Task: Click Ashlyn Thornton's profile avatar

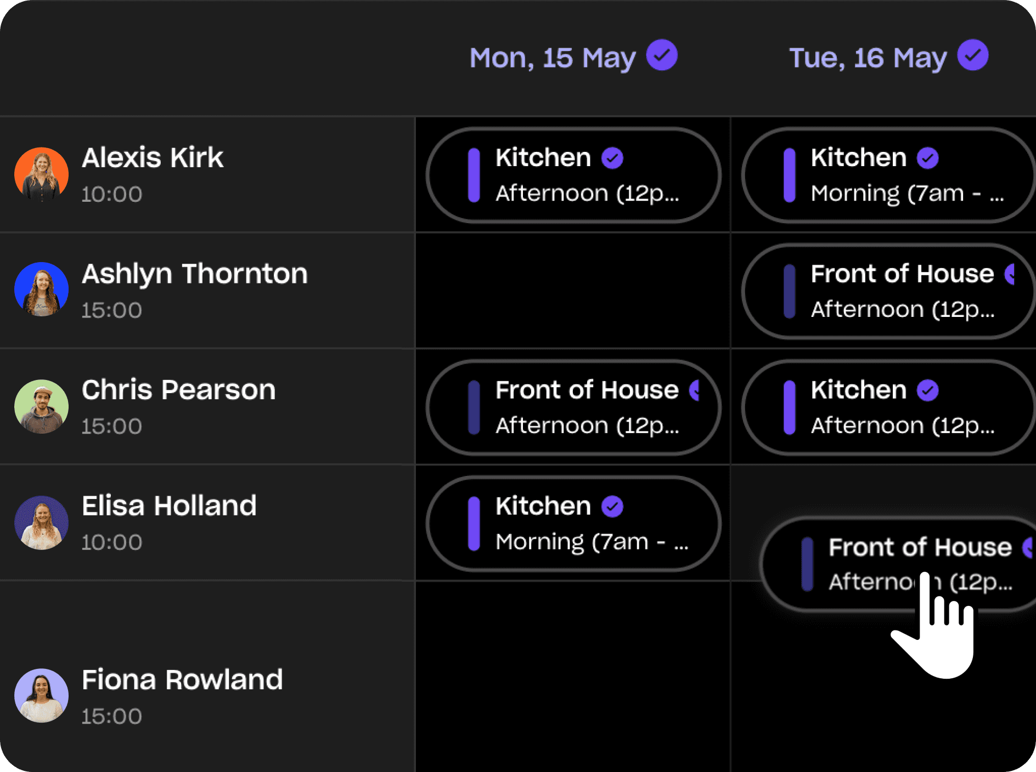Action: (42, 289)
